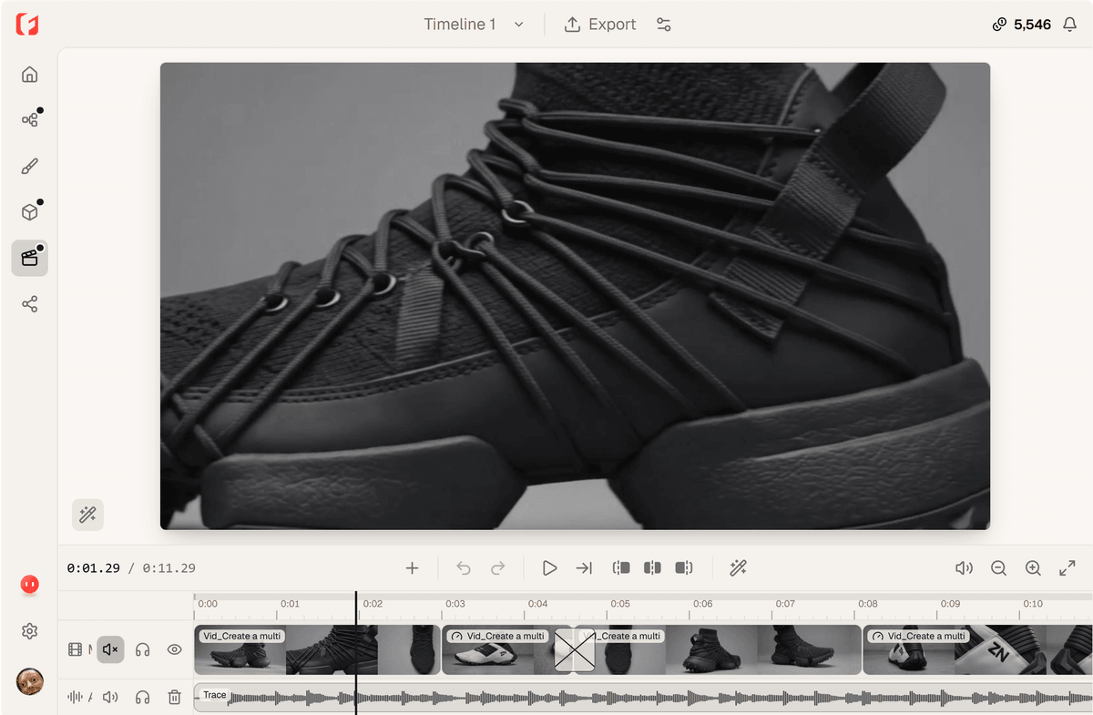This screenshot has width=1093, height=715.
Task: Redo the last action
Action: (x=497, y=568)
